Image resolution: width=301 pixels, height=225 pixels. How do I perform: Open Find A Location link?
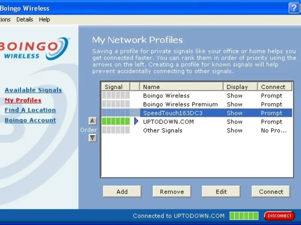(x=30, y=110)
